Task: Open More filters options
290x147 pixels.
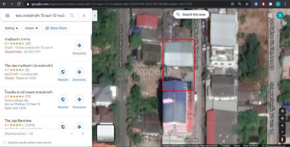Action: pos(56,28)
